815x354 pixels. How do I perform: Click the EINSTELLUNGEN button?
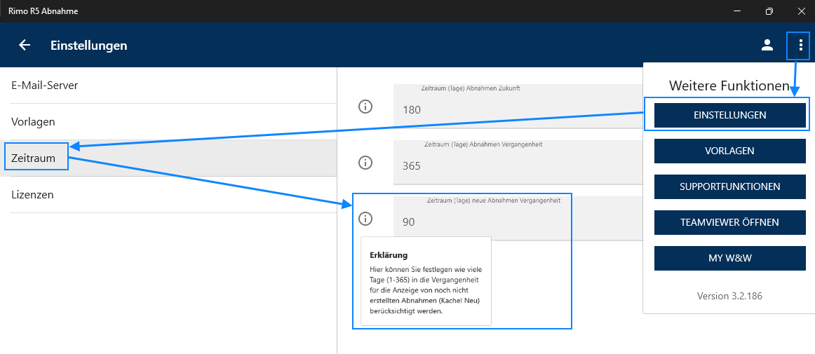pos(729,115)
